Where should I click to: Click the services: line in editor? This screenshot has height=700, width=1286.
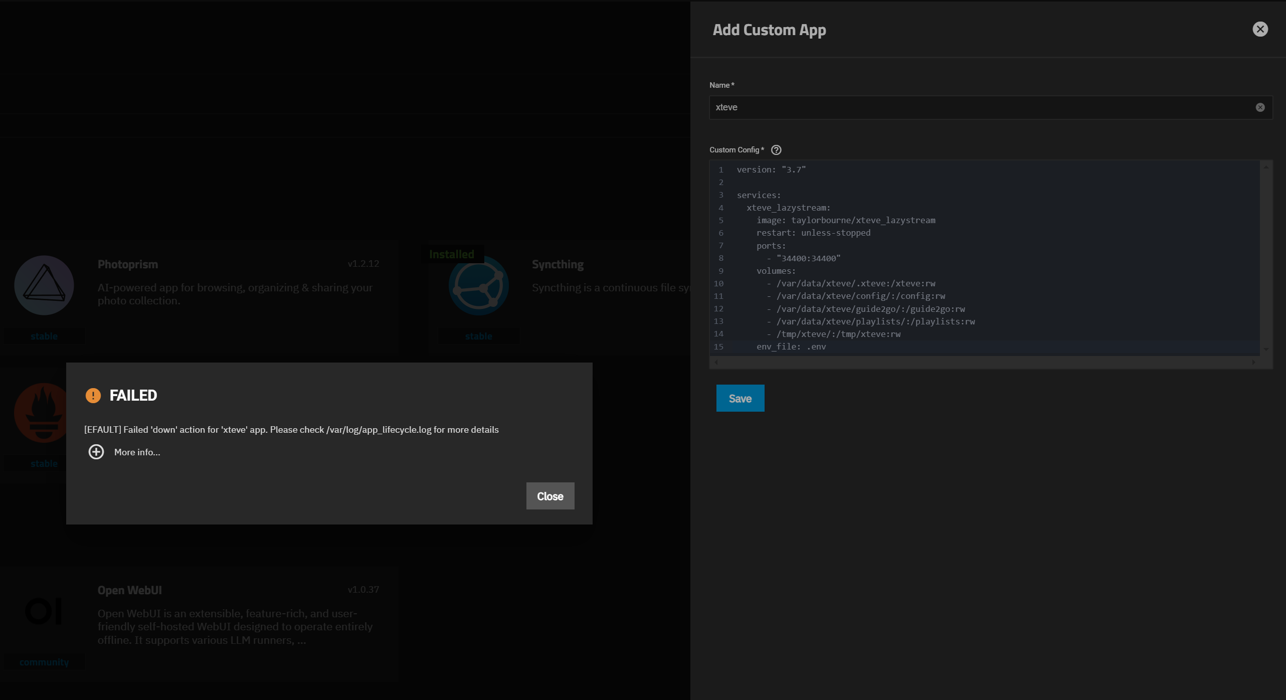click(x=759, y=195)
